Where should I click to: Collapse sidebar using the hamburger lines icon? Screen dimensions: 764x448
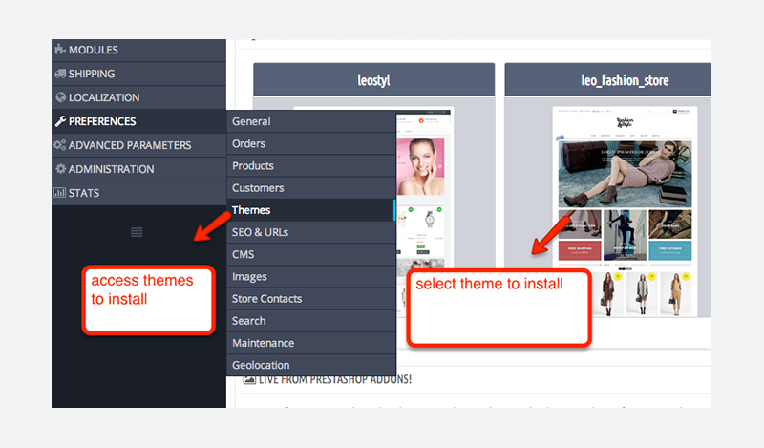point(137,232)
